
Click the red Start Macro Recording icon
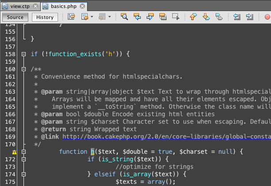tap(267, 17)
